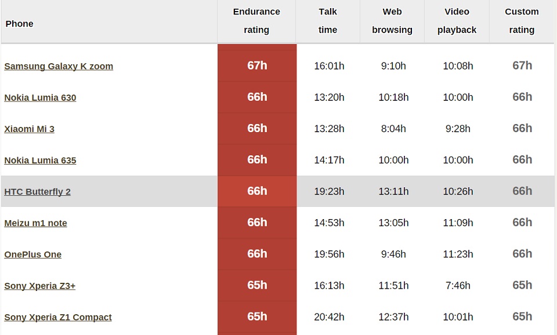
Task: Open the Meizu m1 note link
Action: pyautogui.click(x=35, y=223)
